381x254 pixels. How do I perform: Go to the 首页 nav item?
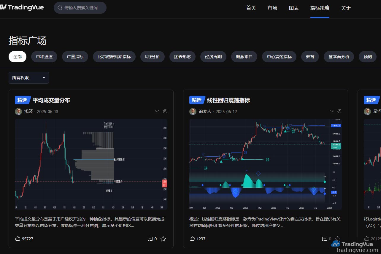(x=251, y=8)
